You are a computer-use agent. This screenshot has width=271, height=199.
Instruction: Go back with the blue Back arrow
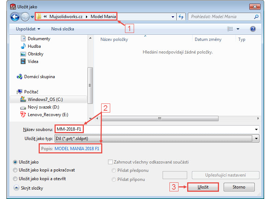[x=15, y=17]
